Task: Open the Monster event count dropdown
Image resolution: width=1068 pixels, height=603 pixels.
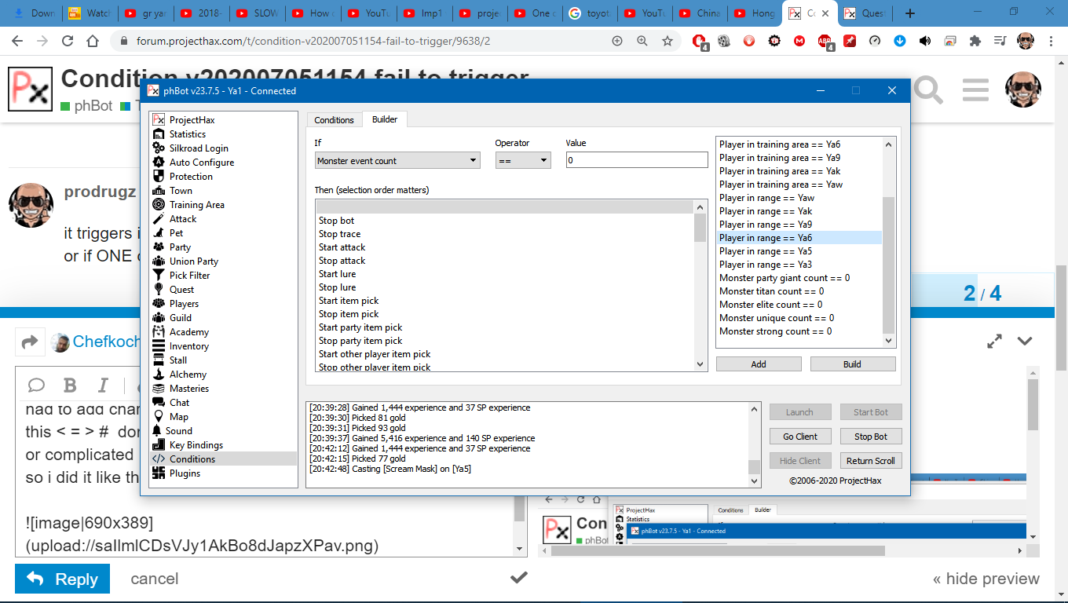Action: point(397,161)
